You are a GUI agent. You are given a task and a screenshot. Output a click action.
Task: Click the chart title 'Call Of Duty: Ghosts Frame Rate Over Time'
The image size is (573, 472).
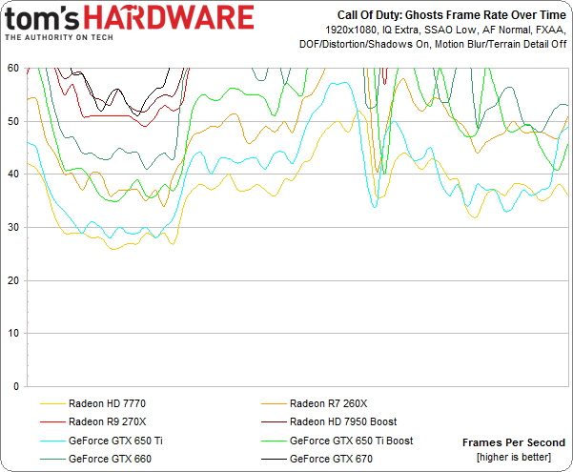point(451,15)
